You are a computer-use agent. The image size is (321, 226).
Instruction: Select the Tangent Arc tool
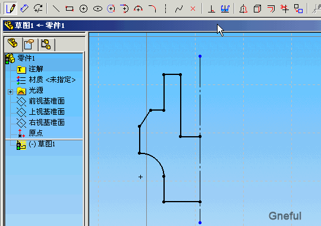pyautogui.click(x=124, y=8)
